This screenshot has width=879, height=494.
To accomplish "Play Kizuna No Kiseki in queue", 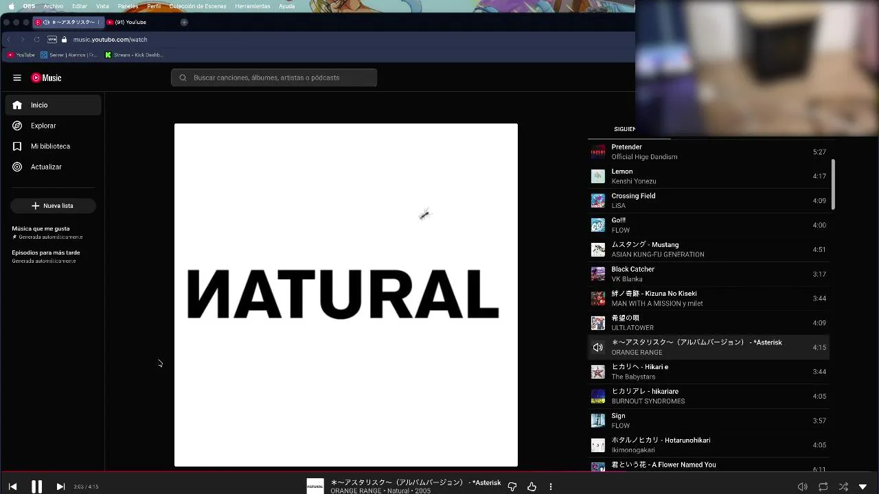I will 709,298.
